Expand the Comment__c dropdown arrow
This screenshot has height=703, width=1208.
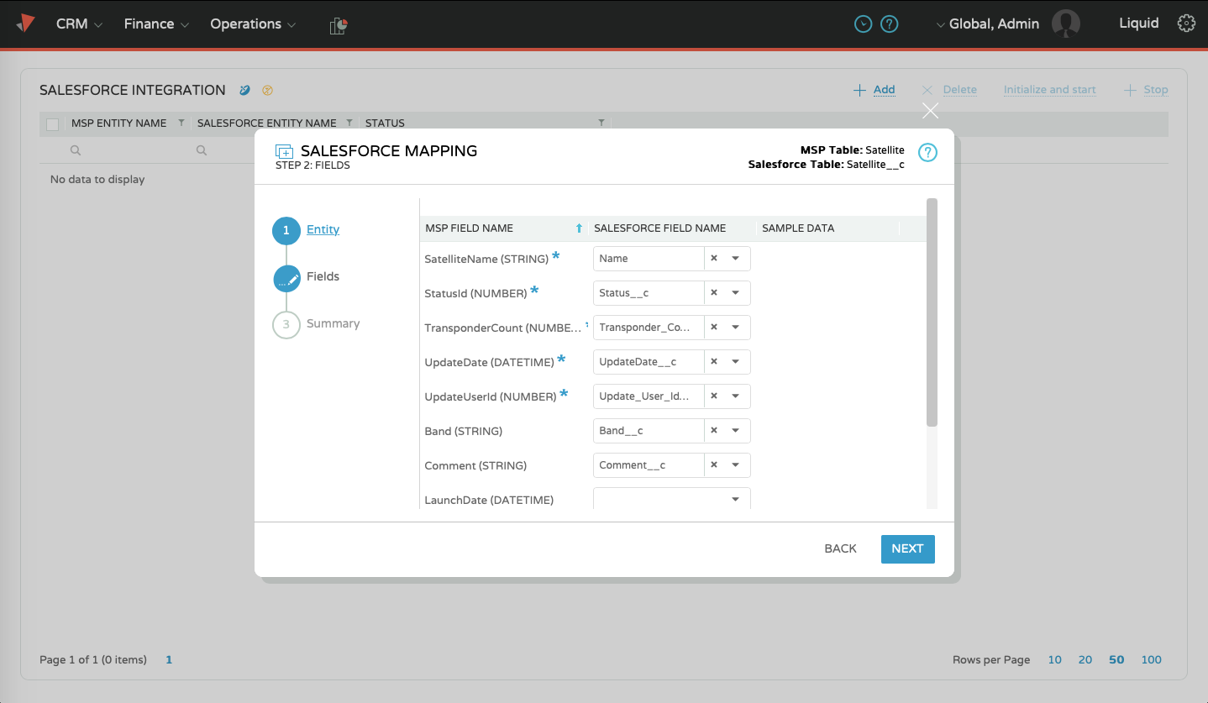pyautogui.click(x=736, y=465)
